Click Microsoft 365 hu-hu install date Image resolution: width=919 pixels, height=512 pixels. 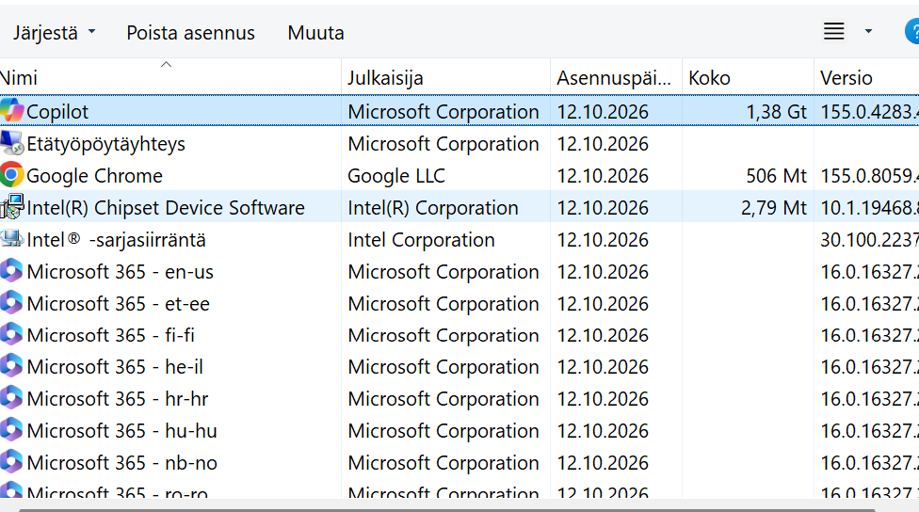pyautogui.click(x=603, y=430)
